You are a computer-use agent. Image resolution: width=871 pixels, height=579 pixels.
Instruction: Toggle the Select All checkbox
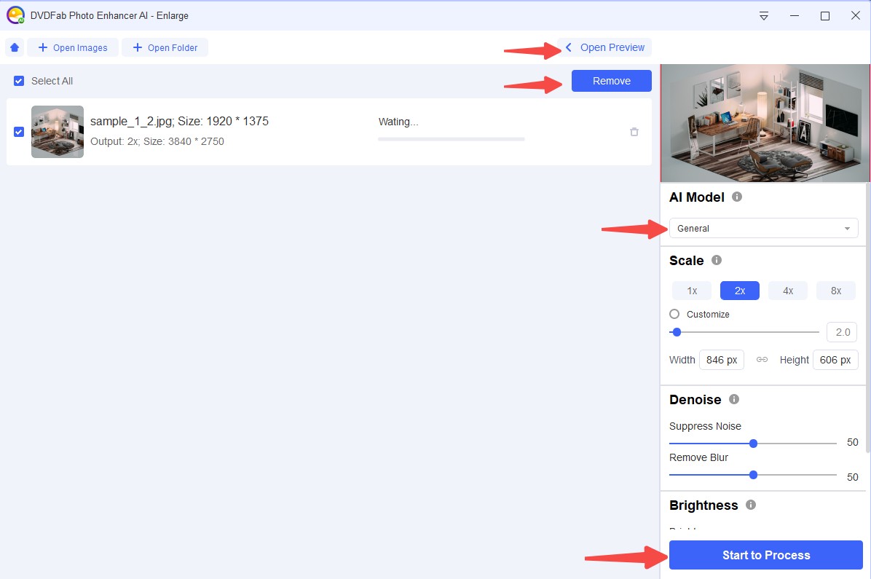[x=19, y=81]
